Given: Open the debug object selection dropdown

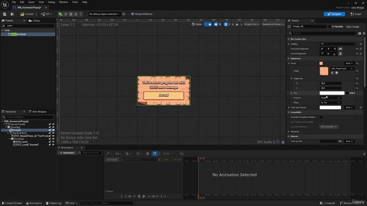Looking at the screenshot, I should (x=104, y=14).
